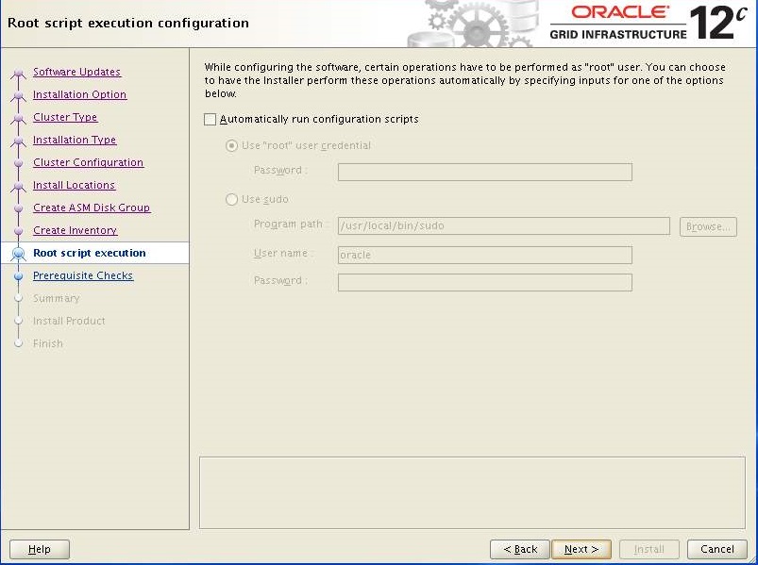Proceed with the Next button
The width and height of the screenshot is (758, 565).
tap(581, 549)
